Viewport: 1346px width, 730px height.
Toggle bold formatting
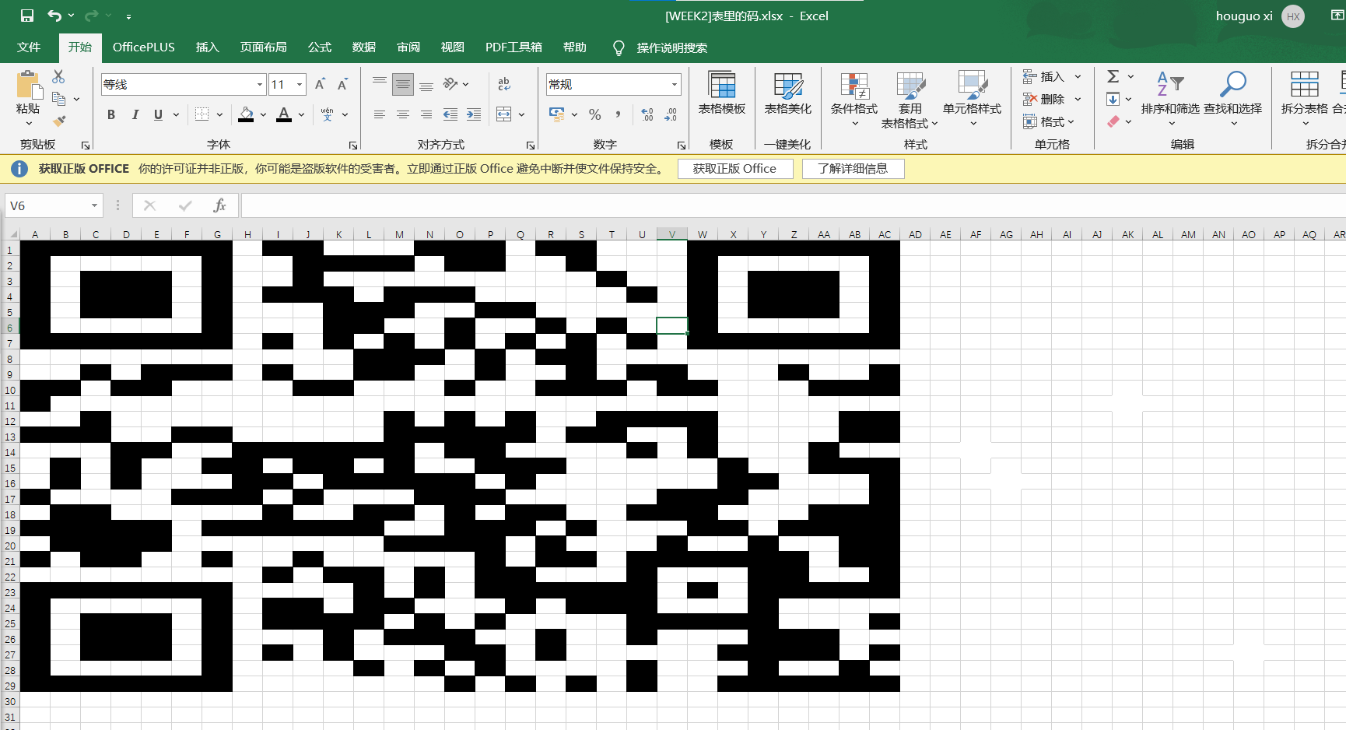tap(111, 114)
